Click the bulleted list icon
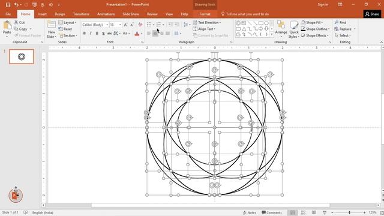Viewport: 384px width, 216px height. (149, 25)
